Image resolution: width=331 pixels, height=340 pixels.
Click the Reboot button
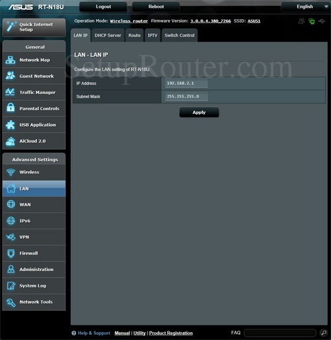156,7
